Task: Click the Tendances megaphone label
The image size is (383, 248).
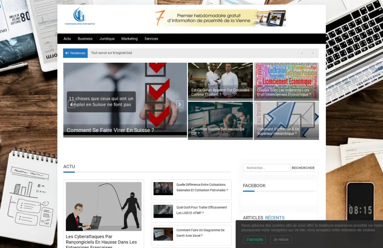Action: (x=75, y=53)
